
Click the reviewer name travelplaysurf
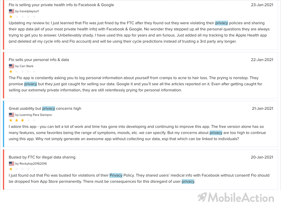click(29, 11)
